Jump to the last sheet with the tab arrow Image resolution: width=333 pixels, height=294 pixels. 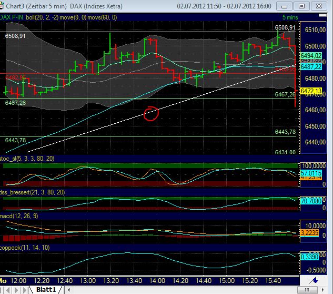pyautogui.click(x=25, y=290)
